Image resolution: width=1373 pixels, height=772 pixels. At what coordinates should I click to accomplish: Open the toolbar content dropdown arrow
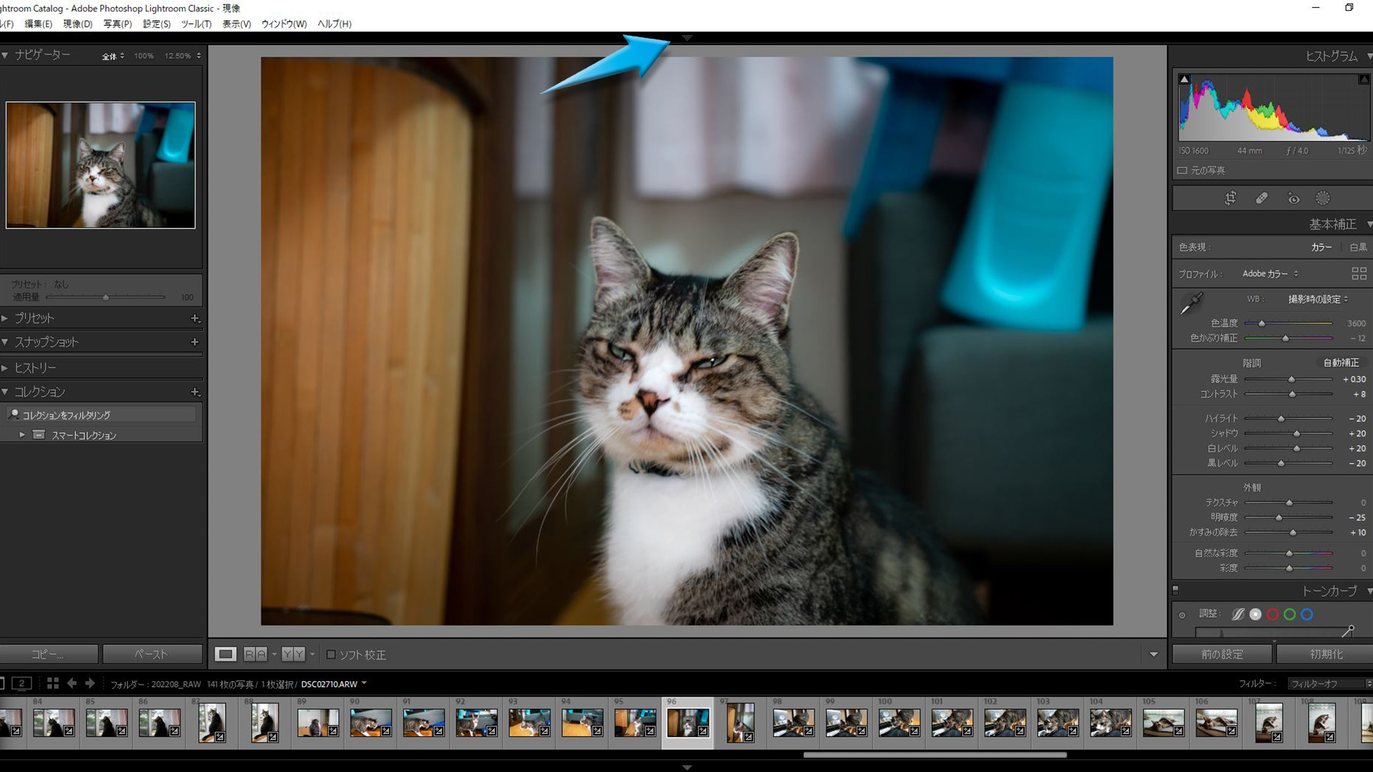pyautogui.click(x=1153, y=654)
